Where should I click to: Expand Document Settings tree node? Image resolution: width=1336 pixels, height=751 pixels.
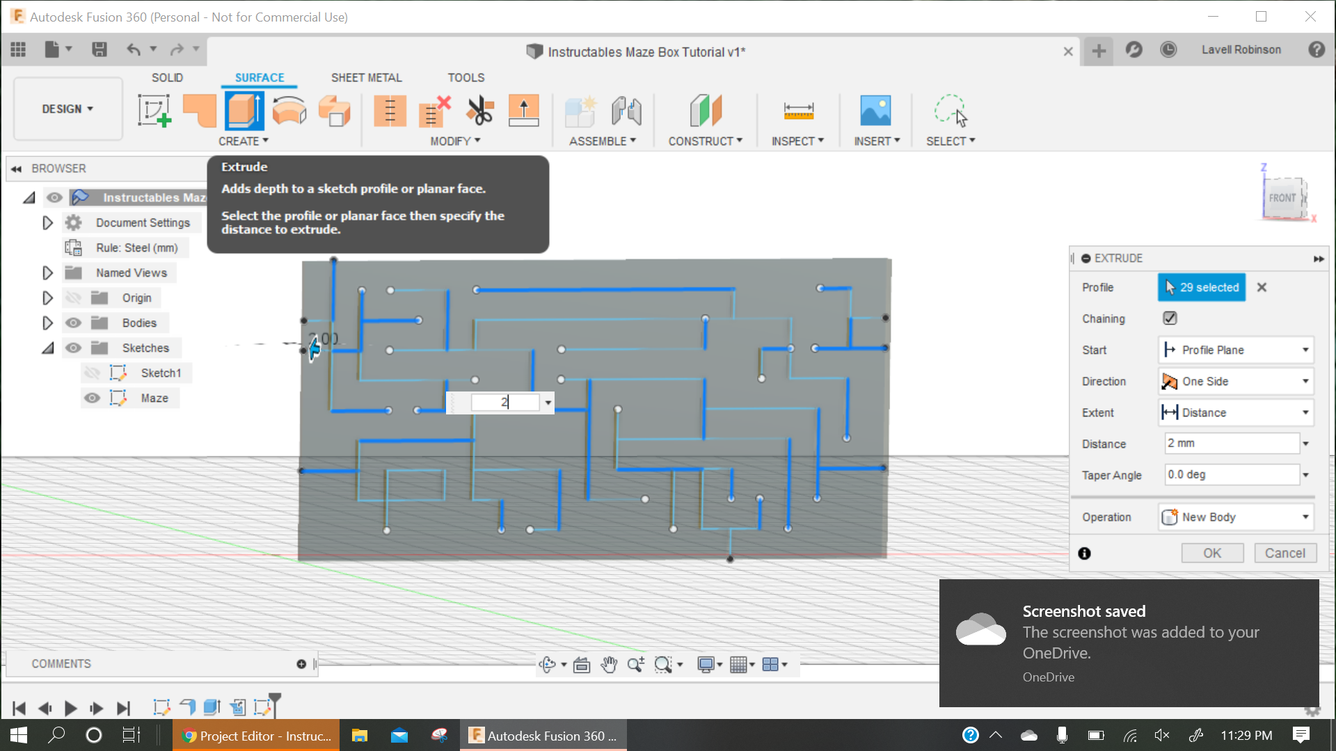(x=47, y=223)
